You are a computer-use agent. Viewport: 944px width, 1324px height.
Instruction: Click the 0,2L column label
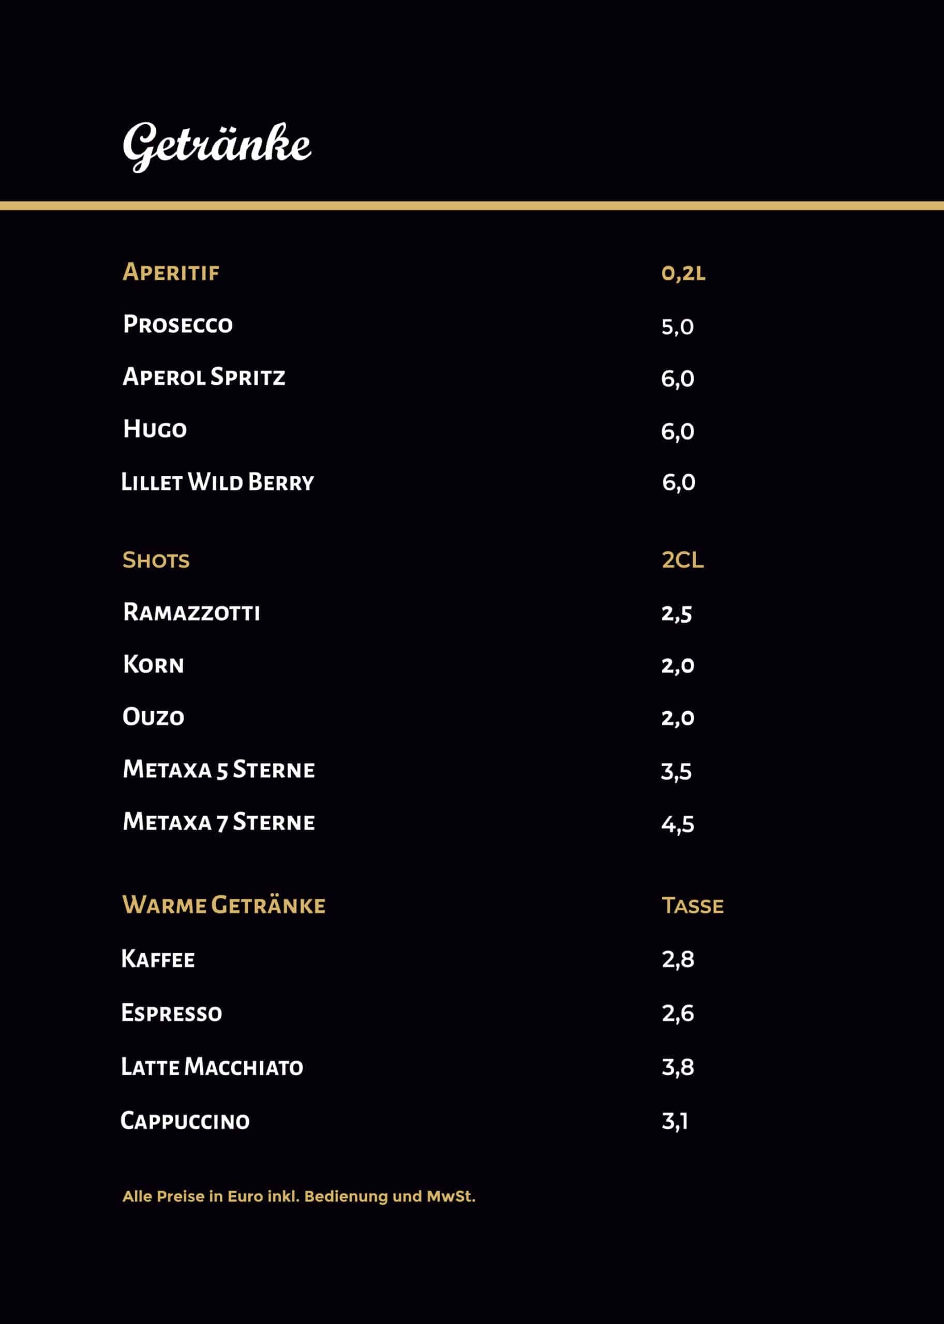(683, 273)
